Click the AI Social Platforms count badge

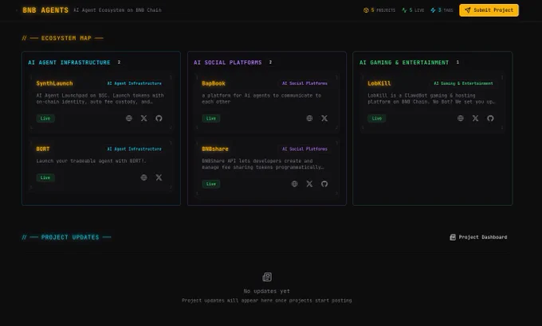tap(270, 62)
